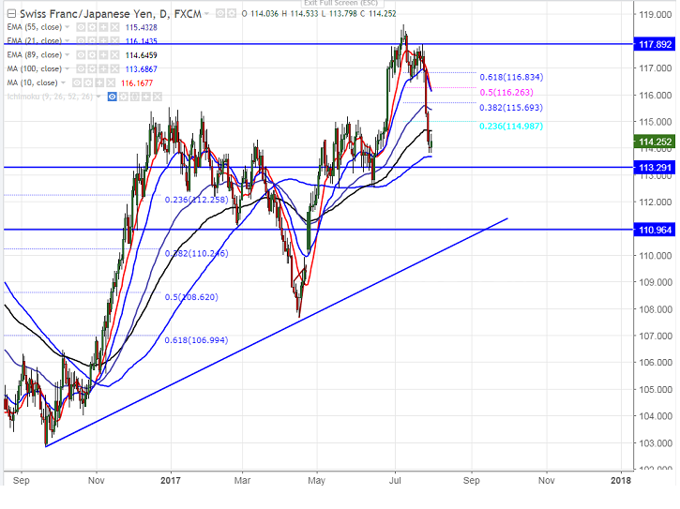Click Jul label on time axis
The width and height of the screenshot is (680, 509).
(x=395, y=480)
